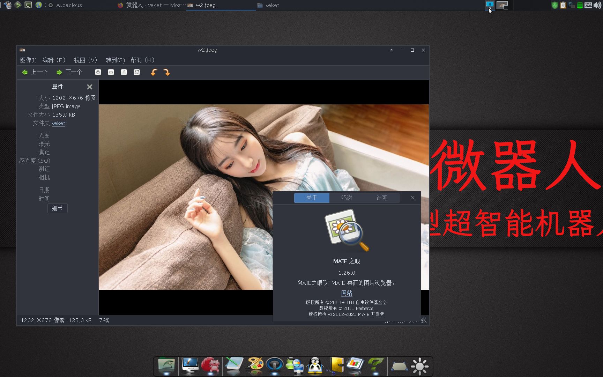Click the gray drive tray dock icon

click(399, 367)
